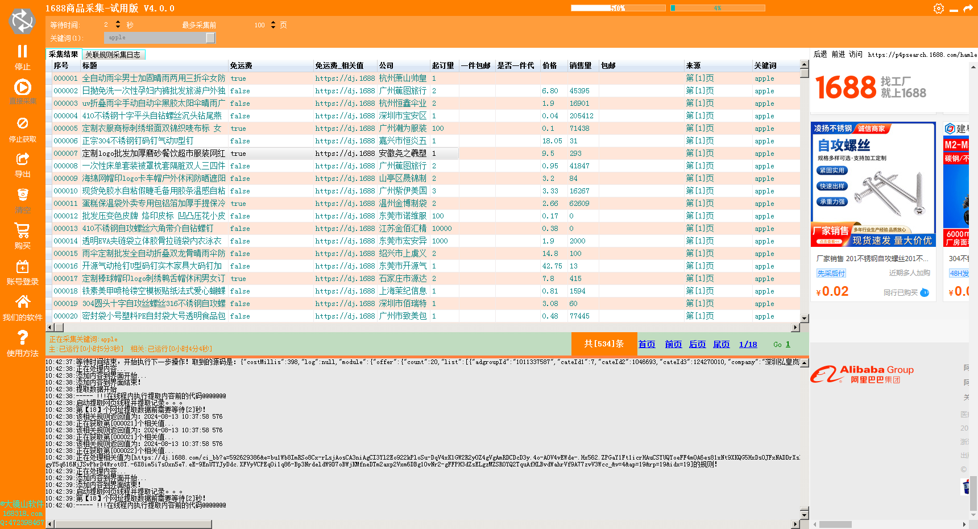Click 后退 back in the browser panel
This screenshot has height=529, width=978.
click(820, 55)
